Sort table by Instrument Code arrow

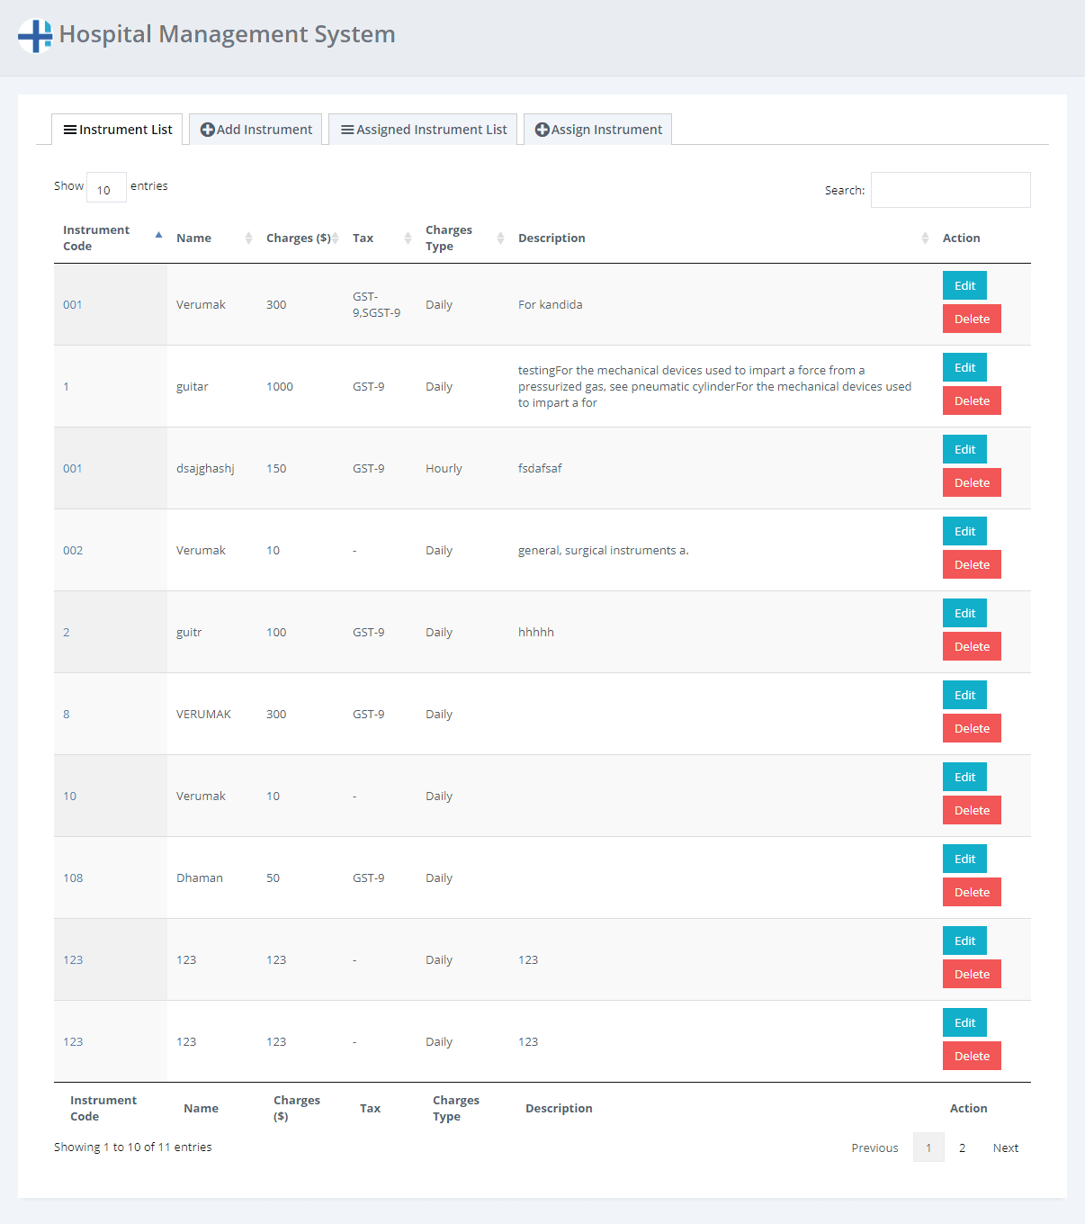pos(158,236)
